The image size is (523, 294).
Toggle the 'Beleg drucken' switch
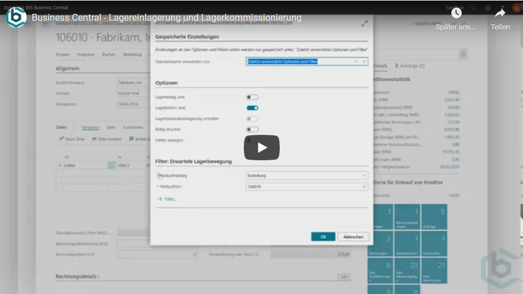[252, 129]
